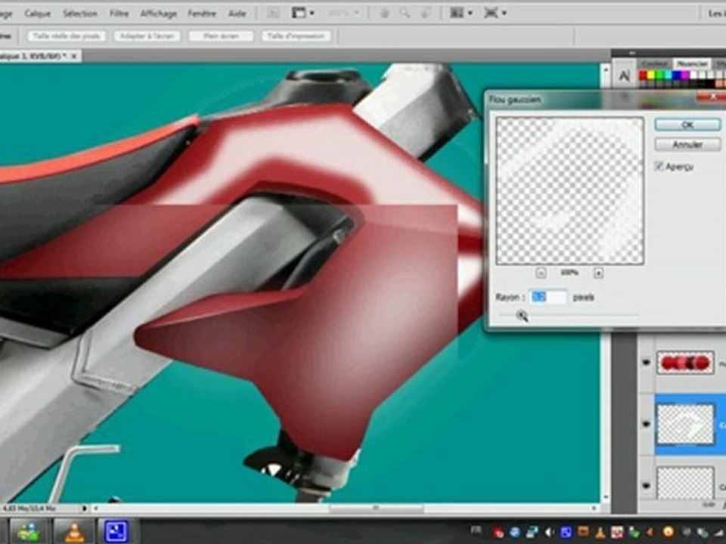
Task: Open the Affichage menu
Action: pyautogui.click(x=159, y=14)
